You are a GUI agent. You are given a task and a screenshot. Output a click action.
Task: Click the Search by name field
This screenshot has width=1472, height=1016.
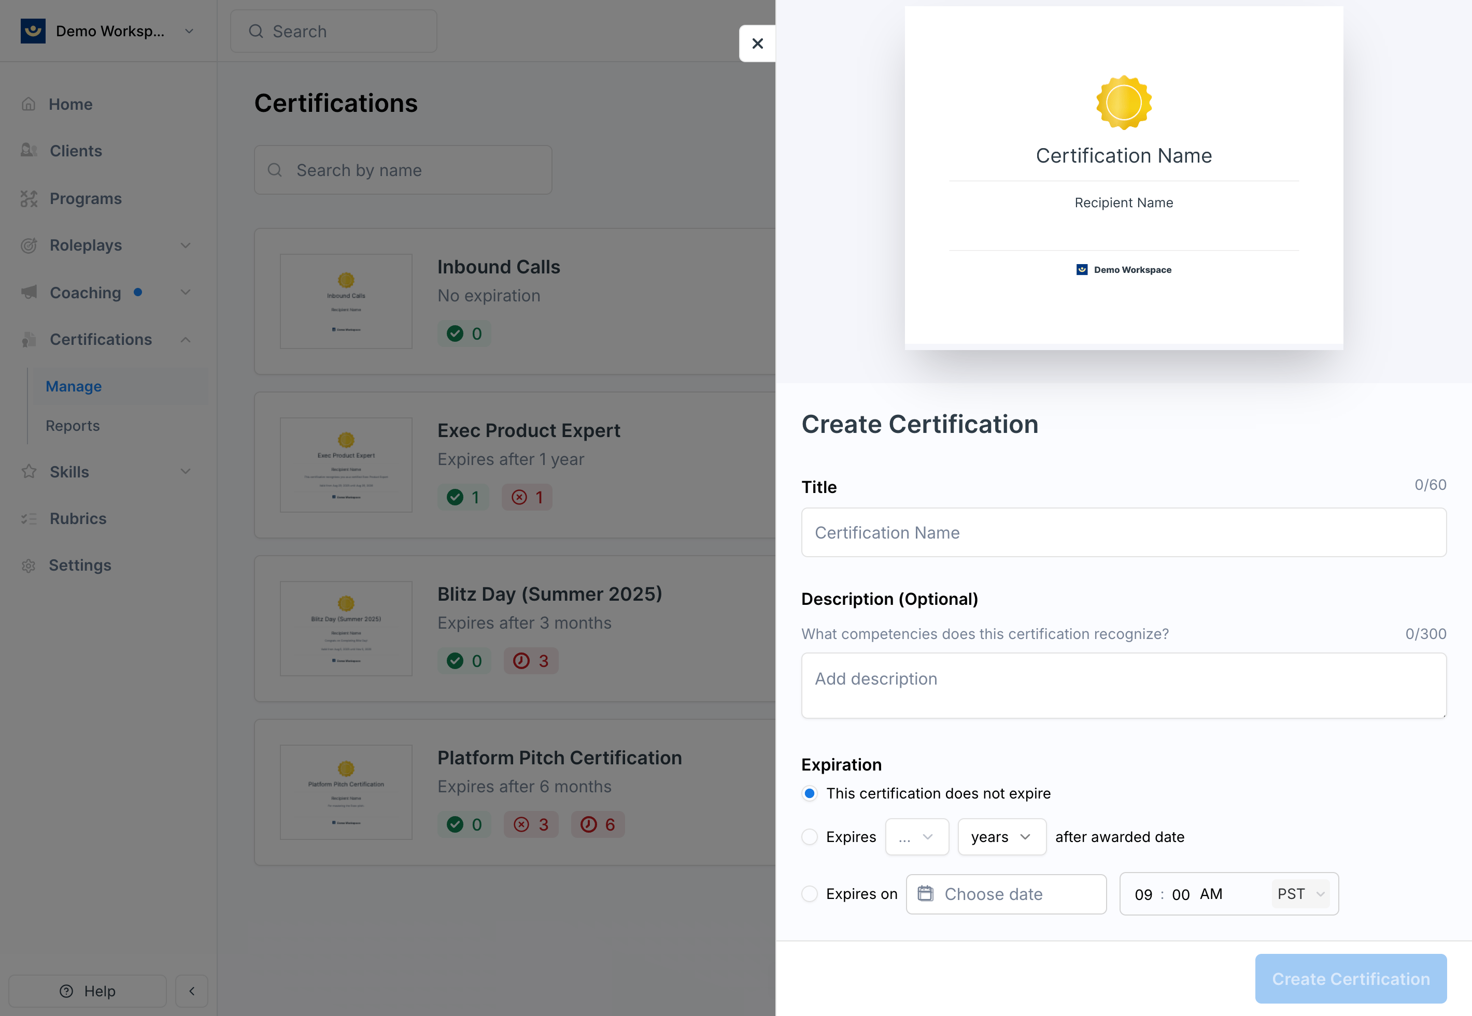[403, 170]
